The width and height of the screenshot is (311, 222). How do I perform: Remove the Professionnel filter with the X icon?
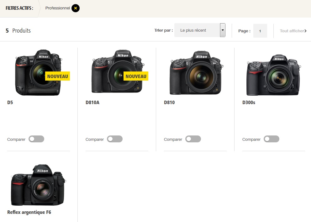(x=76, y=8)
